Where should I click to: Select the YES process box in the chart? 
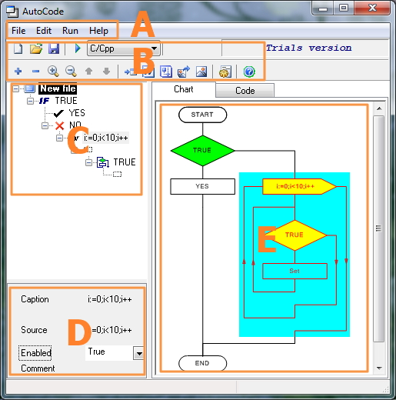(202, 186)
